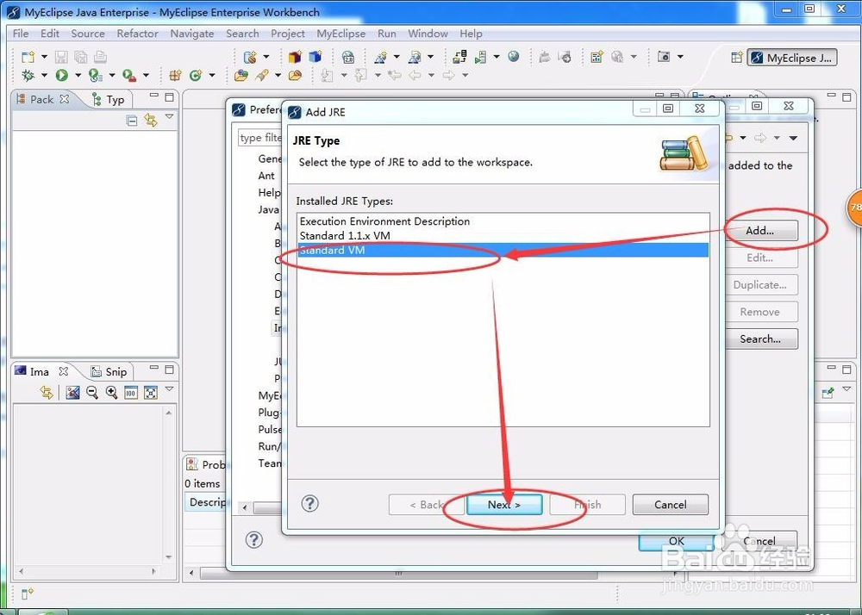Switch to the Snip tab
Image resolution: width=862 pixels, height=615 pixels.
[x=109, y=372]
